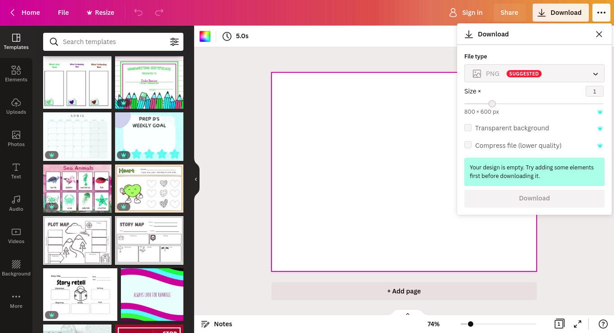The width and height of the screenshot is (614, 333).
Task: Open the template search filter icon
Action: click(x=174, y=42)
